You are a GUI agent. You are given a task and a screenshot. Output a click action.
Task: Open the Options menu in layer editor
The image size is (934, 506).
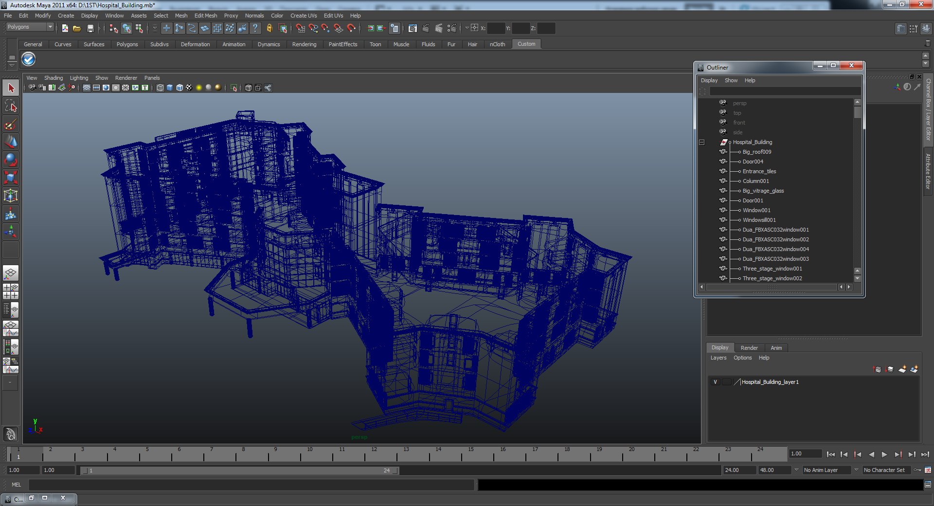tap(743, 358)
